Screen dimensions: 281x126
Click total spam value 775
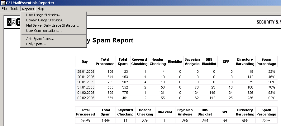[x=125, y=93]
